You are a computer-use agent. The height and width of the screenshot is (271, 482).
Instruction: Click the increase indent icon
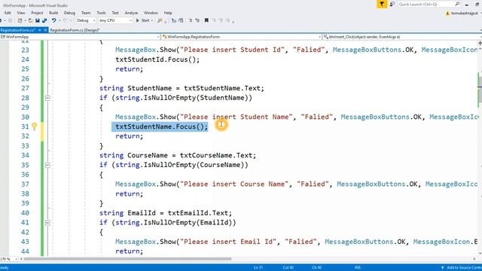tap(181, 20)
